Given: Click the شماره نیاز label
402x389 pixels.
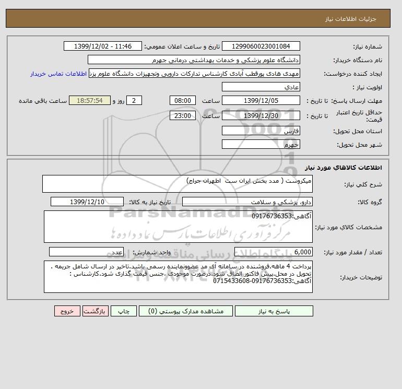Looking at the screenshot, I should click(x=368, y=46).
